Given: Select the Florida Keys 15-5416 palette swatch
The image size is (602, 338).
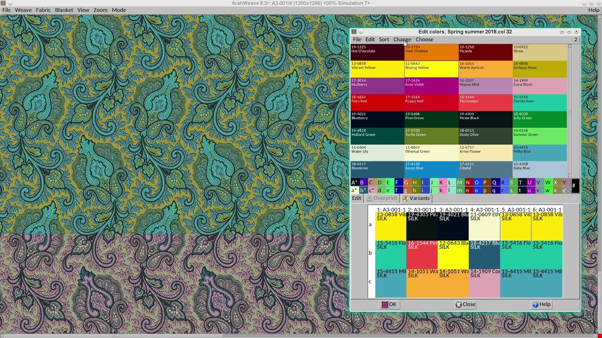Looking at the screenshot, I should click(539, 102).
